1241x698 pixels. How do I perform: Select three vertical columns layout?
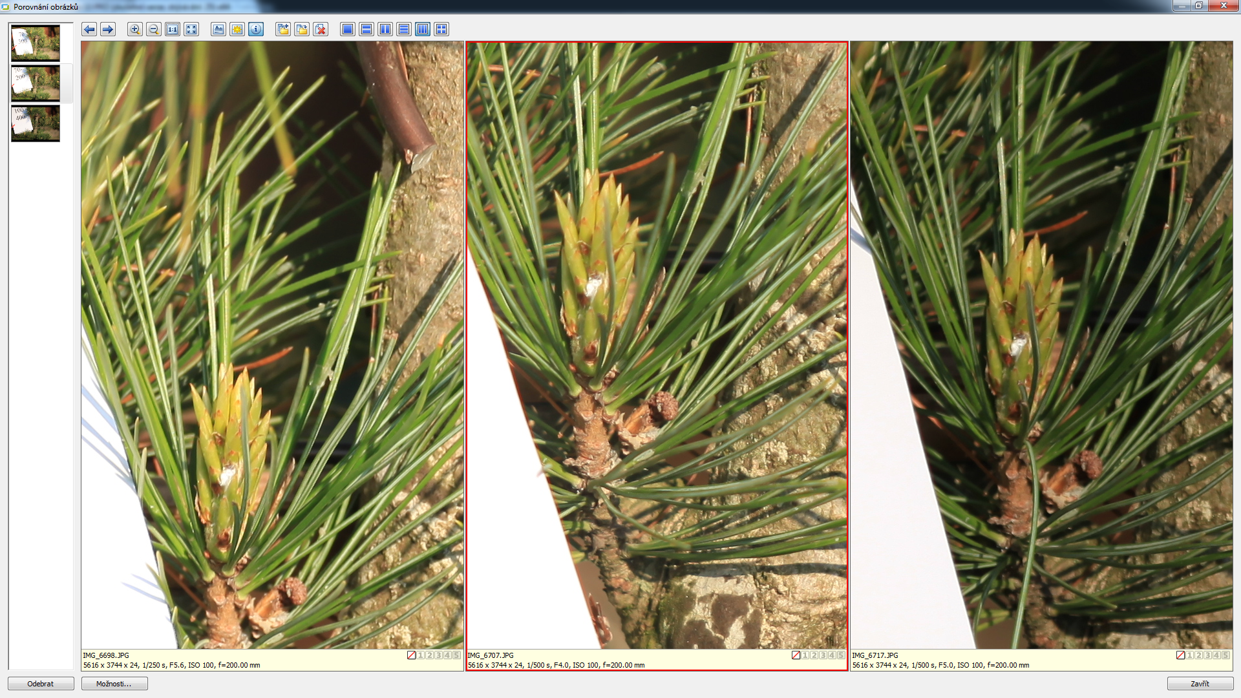tap(423, 29)
